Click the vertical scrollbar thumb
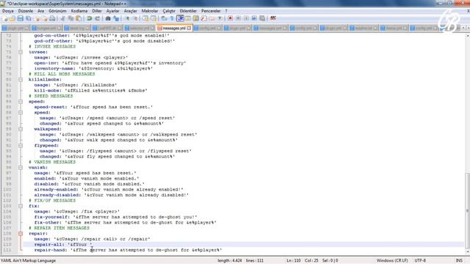470x264 pixels. 467,211
